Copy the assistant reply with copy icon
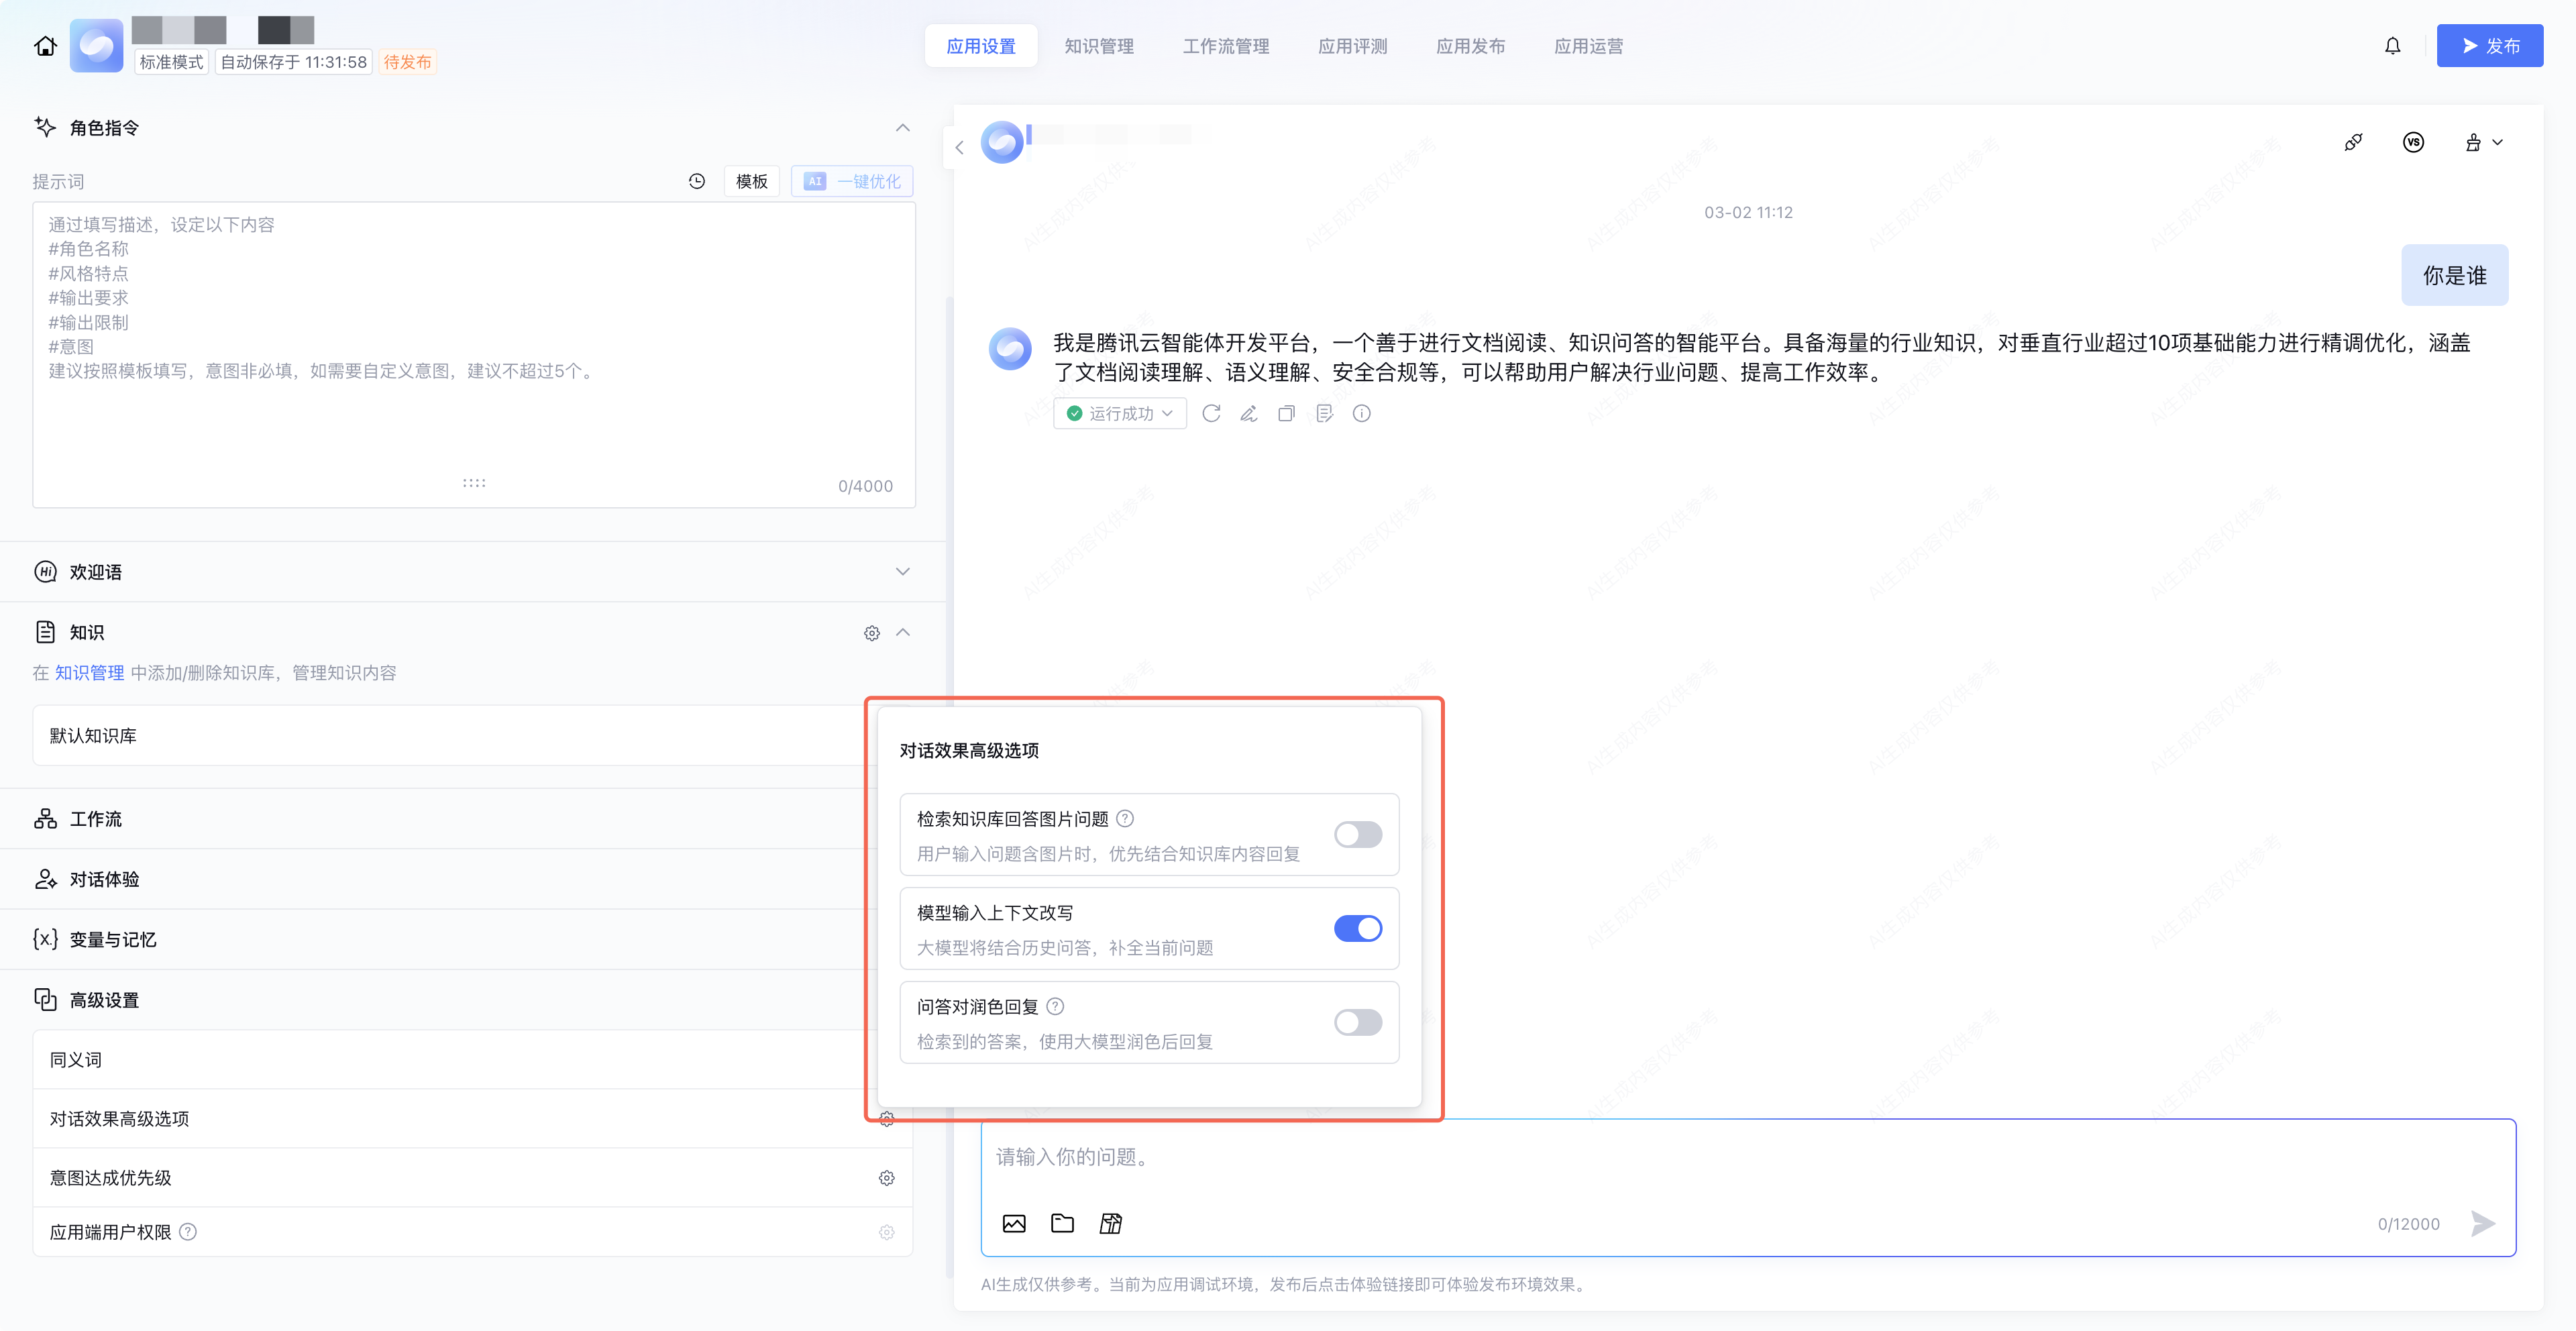Image resolution: width=2576 pixels, height=1331 pixels. tap(1286, 413)
